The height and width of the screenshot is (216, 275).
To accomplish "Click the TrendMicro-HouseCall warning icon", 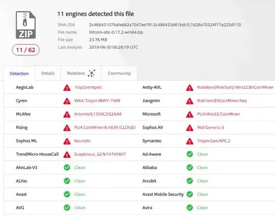I will 67,154.
